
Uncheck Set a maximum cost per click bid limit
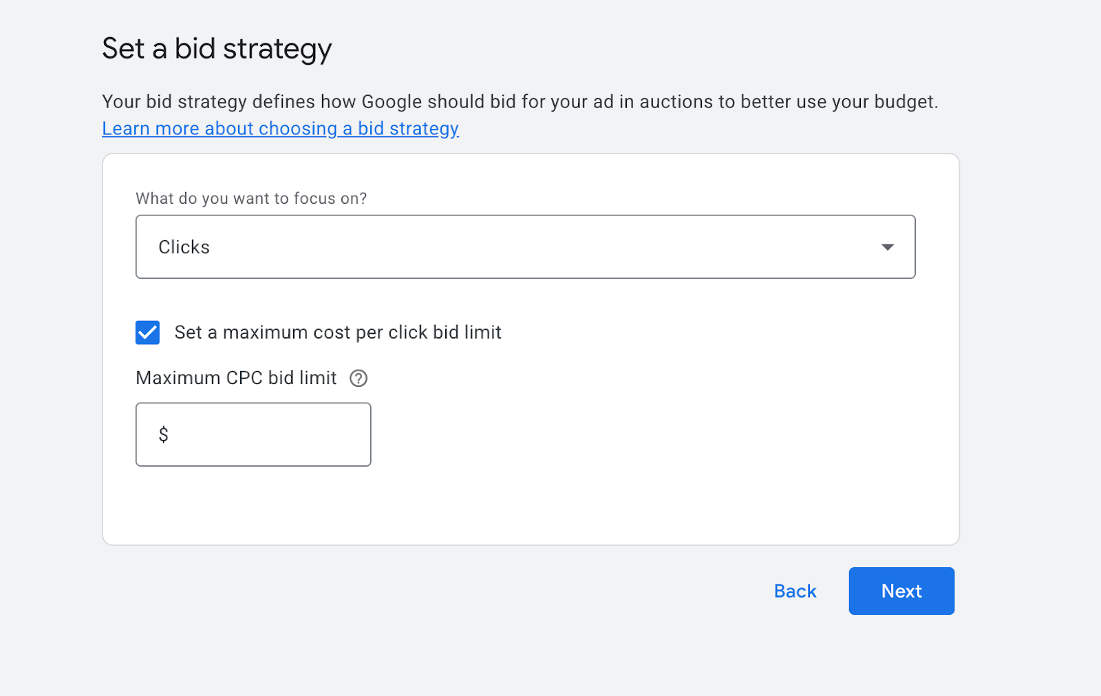pos(147,333)
